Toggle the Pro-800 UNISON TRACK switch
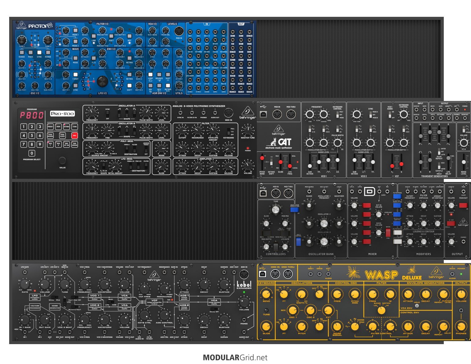The image size is (471, 364). pos(146,149)
